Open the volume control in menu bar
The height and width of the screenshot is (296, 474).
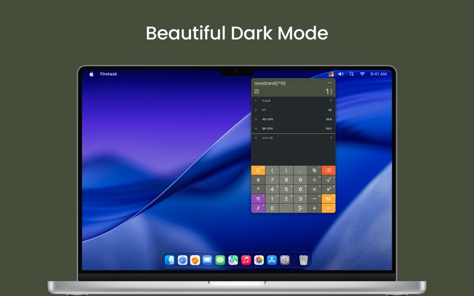click(x=341, y=74)
